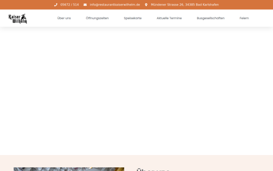273x171 pixels.
Task: Select Feiern in the navigation
Action: [x=244, y=18]
